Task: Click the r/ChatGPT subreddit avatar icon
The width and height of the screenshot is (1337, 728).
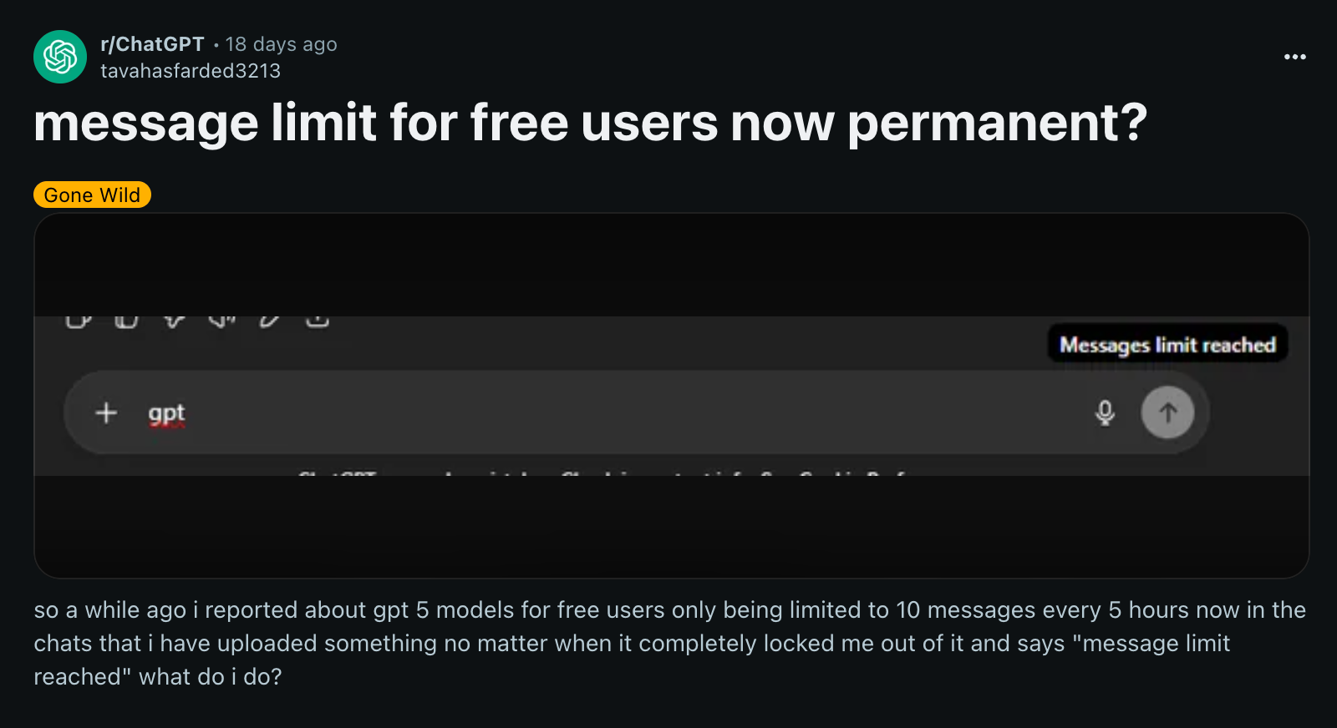Action: click(59, 56)
